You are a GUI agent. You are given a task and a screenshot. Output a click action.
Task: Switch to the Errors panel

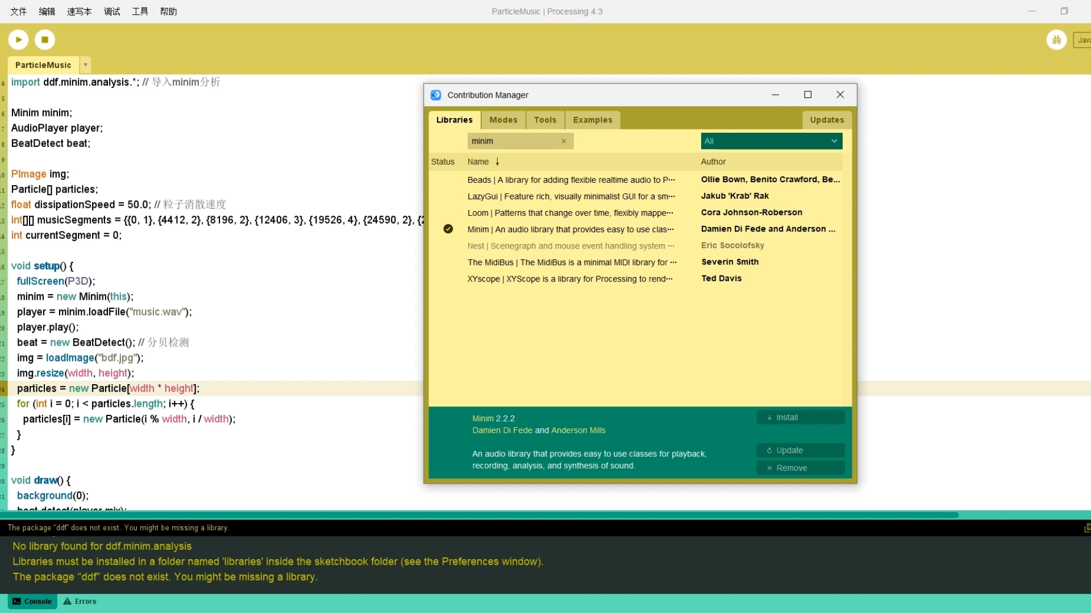80,602
